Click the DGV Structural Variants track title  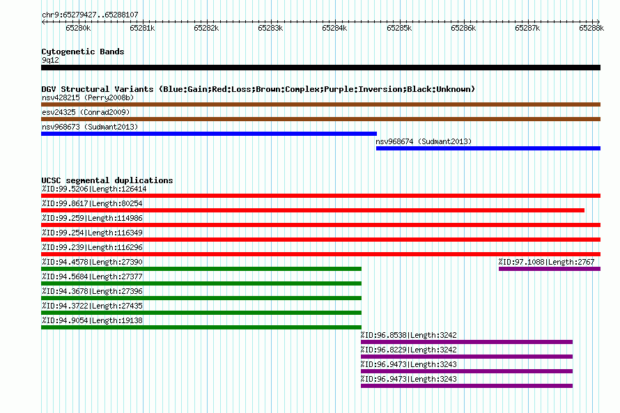coord(258,89)
